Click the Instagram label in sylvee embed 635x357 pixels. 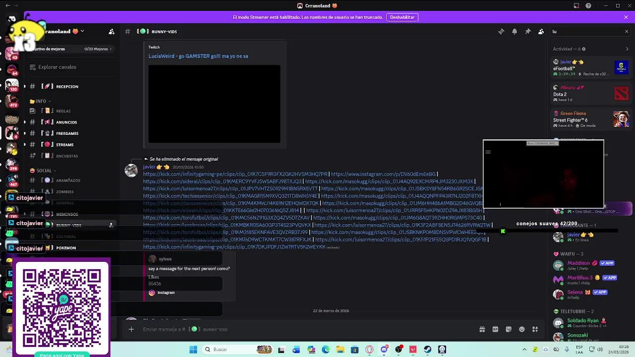166,293
